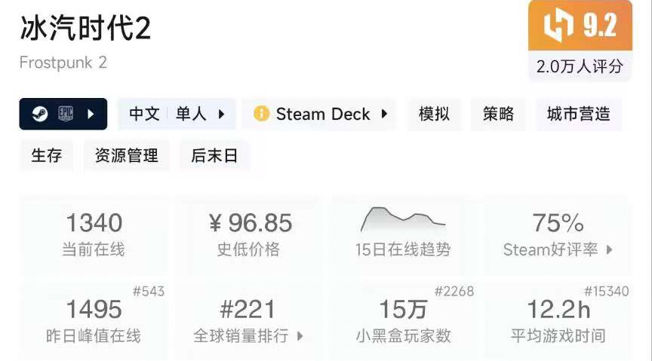The image size is (652, 361).
Task: Expand the platform list arrow
Action: [x=91, y=115]
